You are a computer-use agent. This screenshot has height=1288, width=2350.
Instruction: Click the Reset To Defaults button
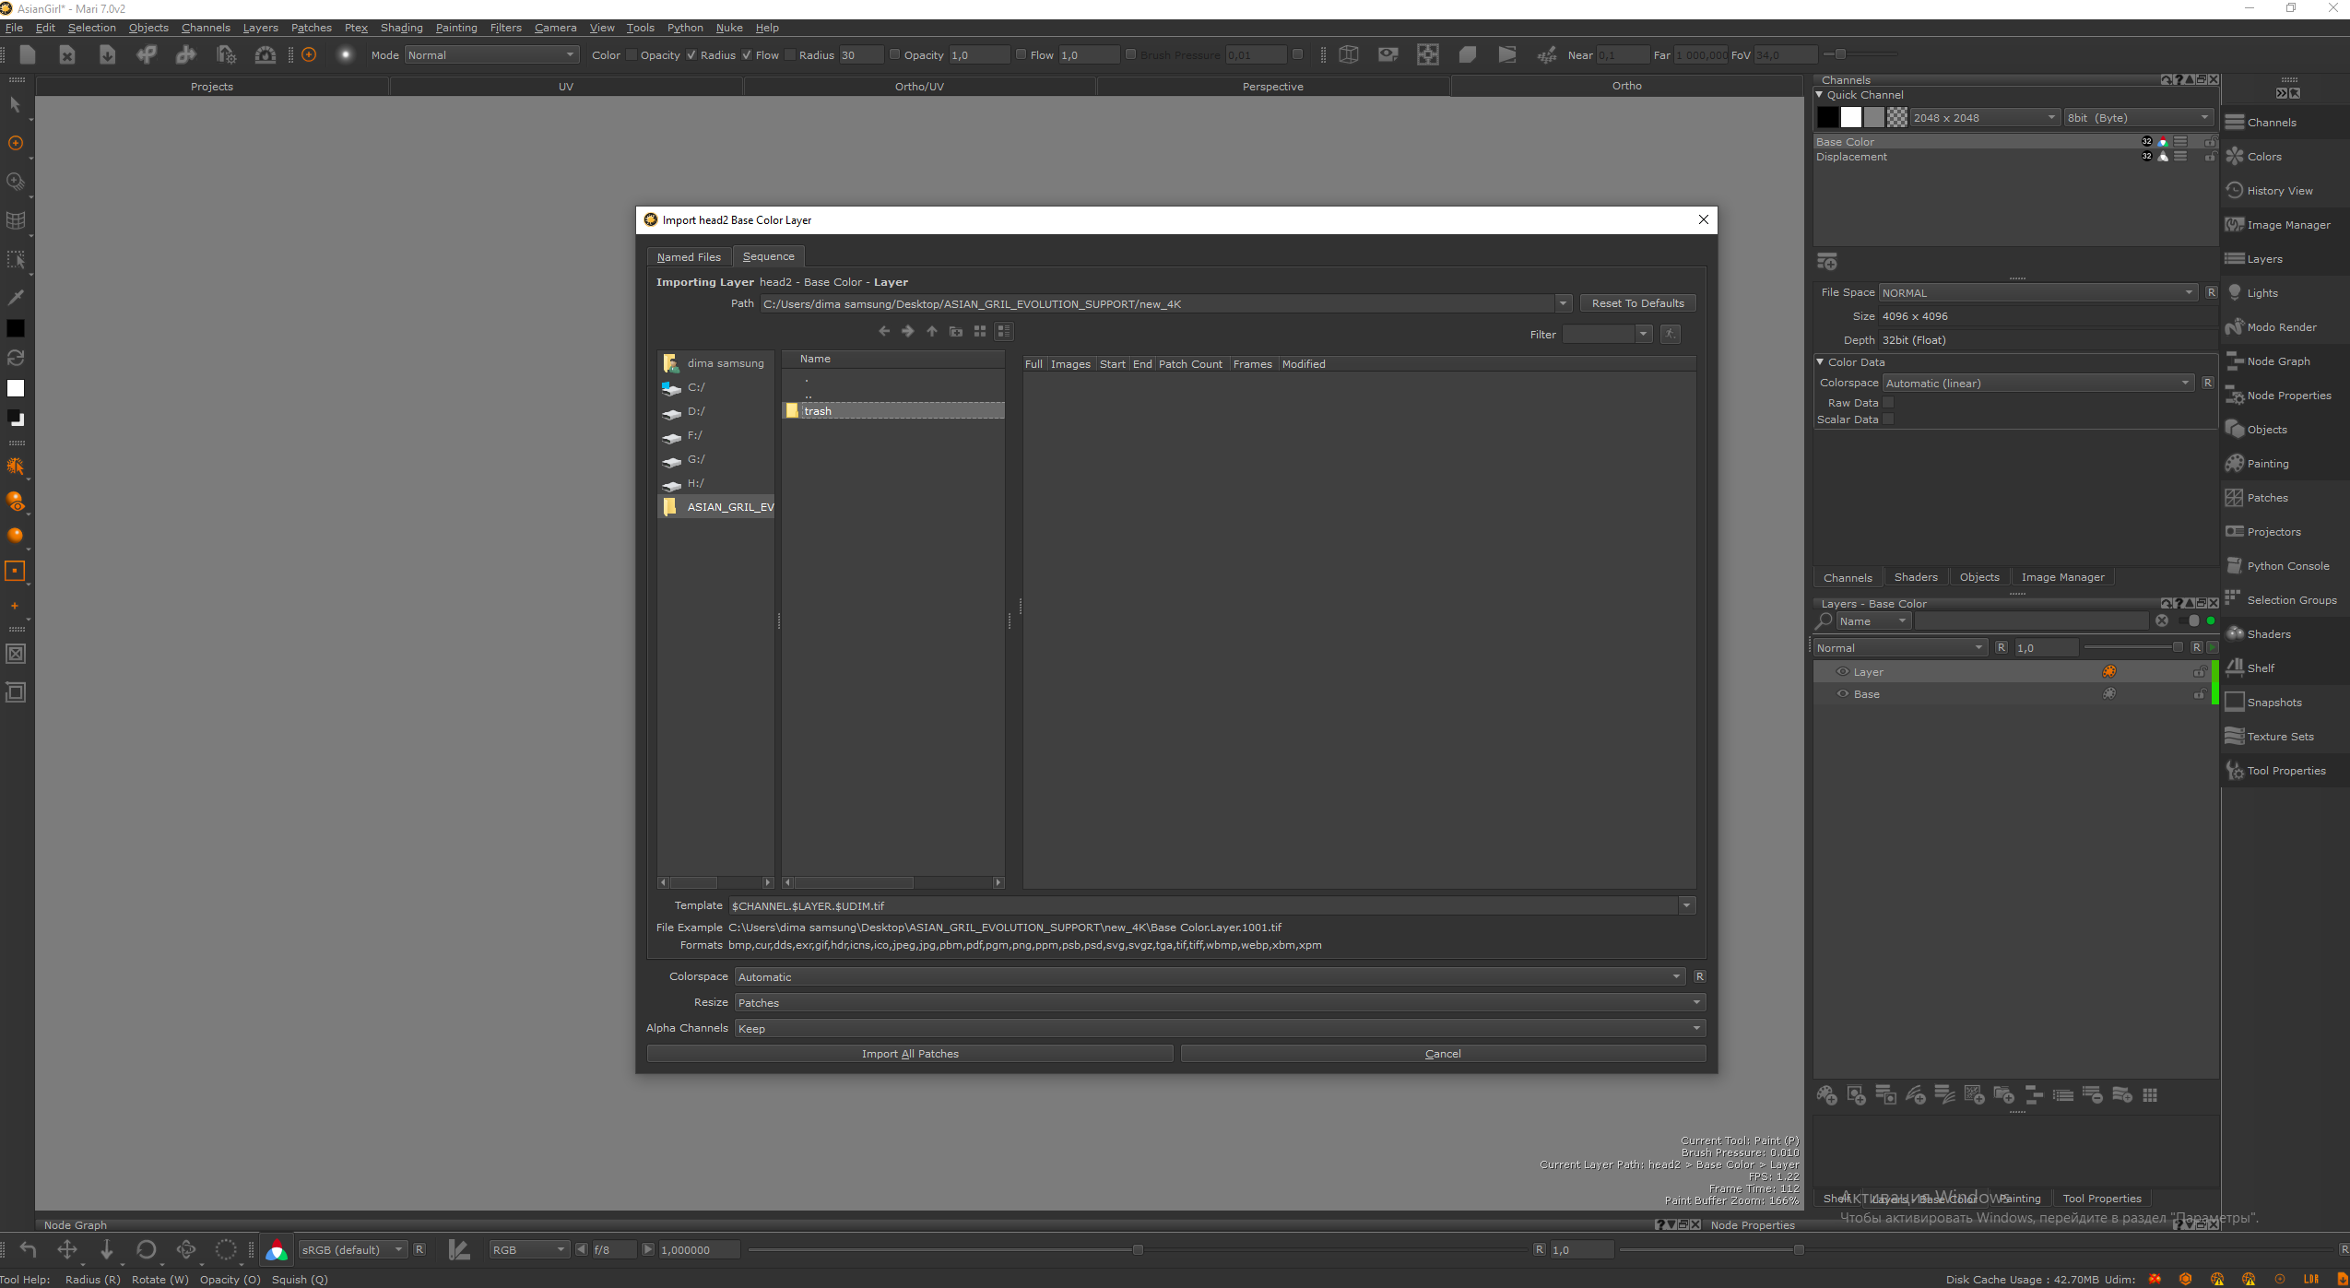pyautogui.click(x=1637, y=303)
